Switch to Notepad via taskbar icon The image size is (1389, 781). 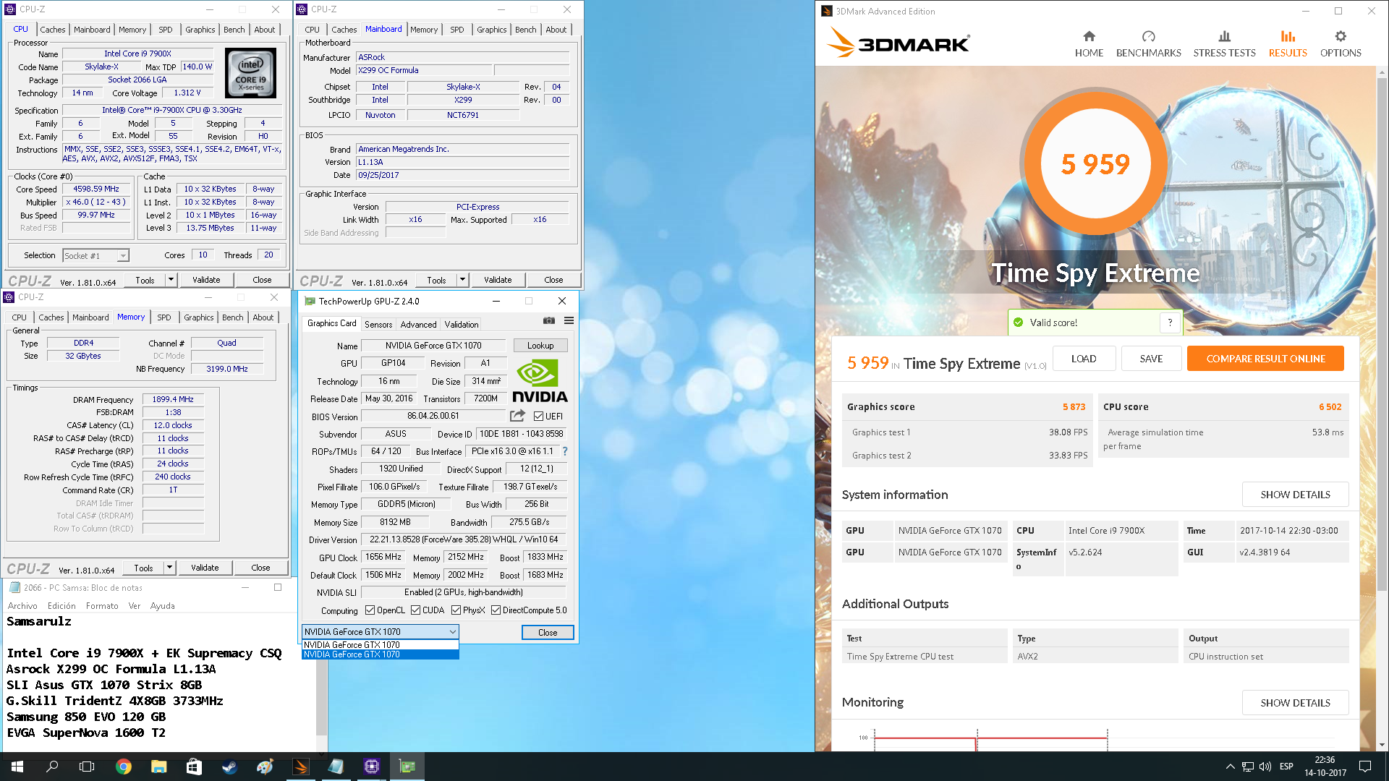336,767
